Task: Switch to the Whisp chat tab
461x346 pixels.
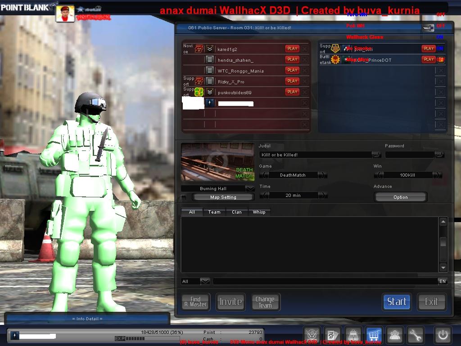Action: tap(259, 212)
